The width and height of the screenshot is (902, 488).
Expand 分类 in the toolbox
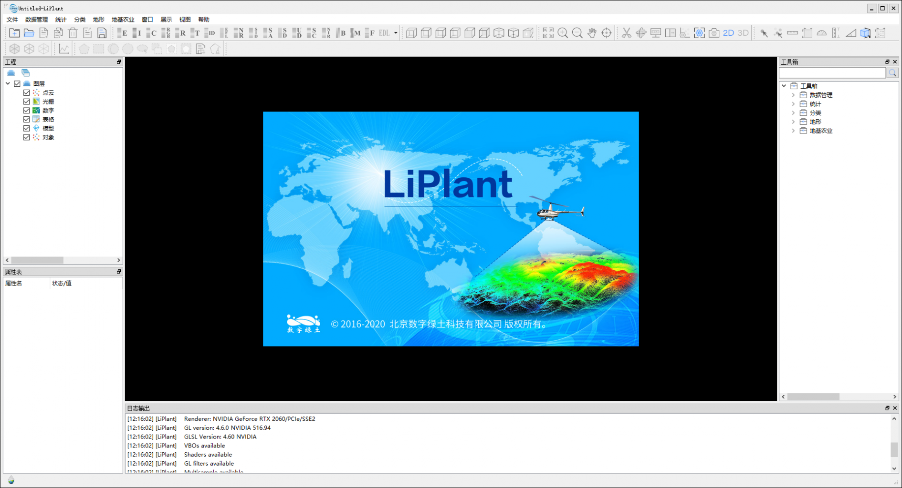click(793, 113)
